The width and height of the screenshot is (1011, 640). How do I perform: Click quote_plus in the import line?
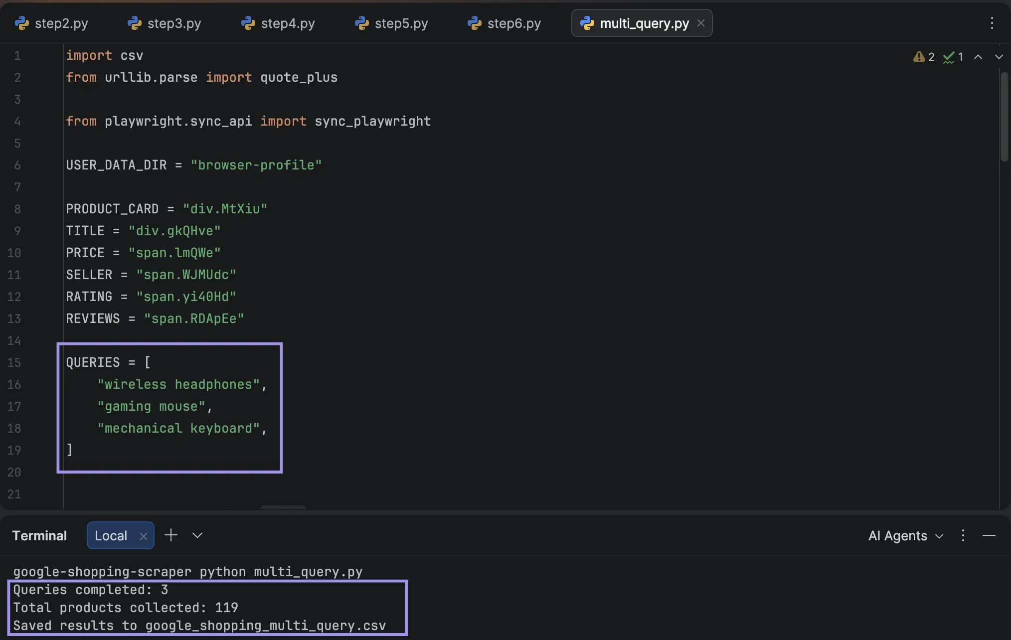(x=299, y=77)
